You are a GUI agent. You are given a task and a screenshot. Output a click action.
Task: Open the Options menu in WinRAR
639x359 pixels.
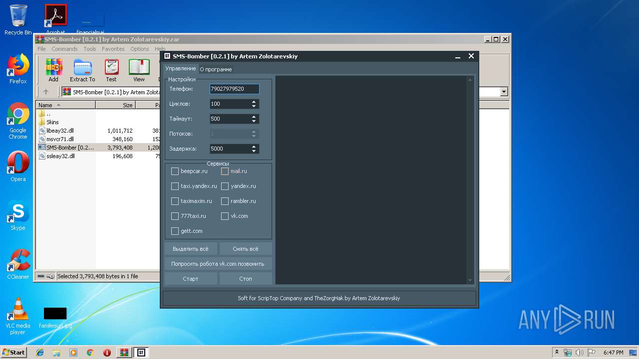pos(140,49)
